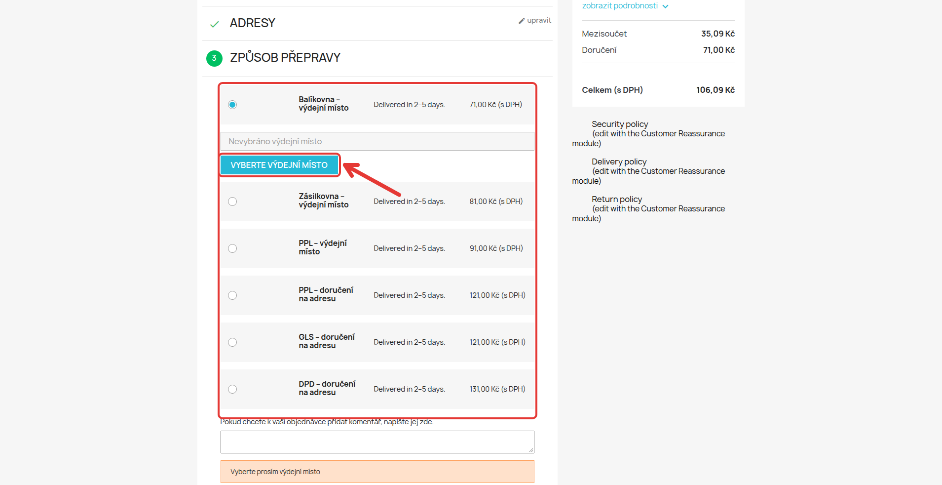The height and width of the screenshot is (485, 942).
Task: Click the DPD – doručení na adresu carrier name
Action: pyautogui.click(x=327, y=388)
